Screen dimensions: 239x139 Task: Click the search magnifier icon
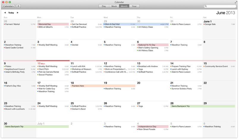(206, 6)
